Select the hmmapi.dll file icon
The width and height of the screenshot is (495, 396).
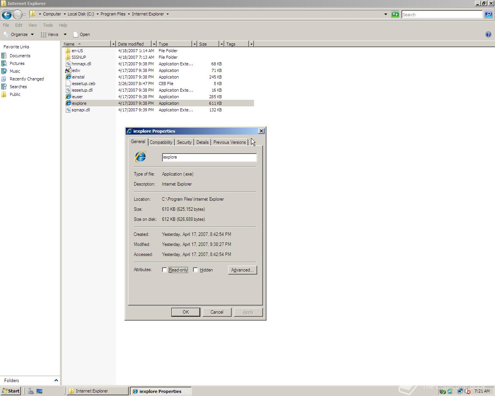pyautogui.click(x=68, y=64)
